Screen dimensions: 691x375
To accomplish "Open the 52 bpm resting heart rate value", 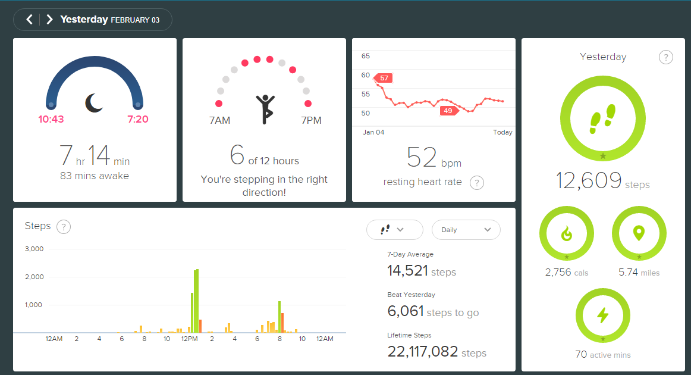I will (434, 158).
